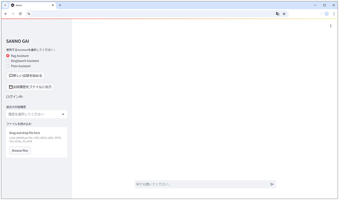The width and height of the screenshot is (339, 200).
Task: Click the send message arrow icon
Action: click(x=272, y=184)
